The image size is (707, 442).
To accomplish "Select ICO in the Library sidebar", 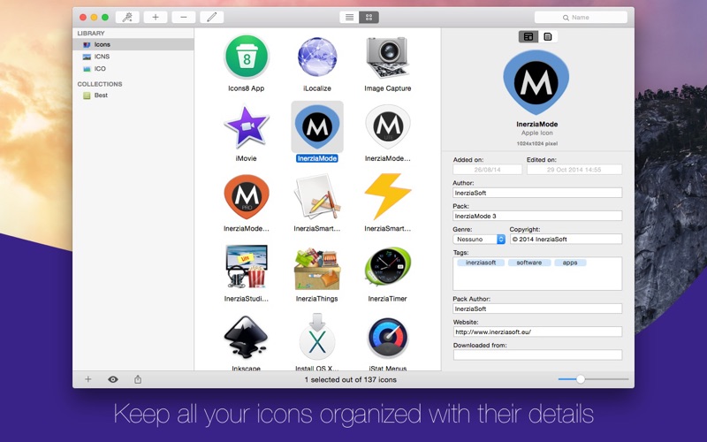I will click(x=133, y=69).
